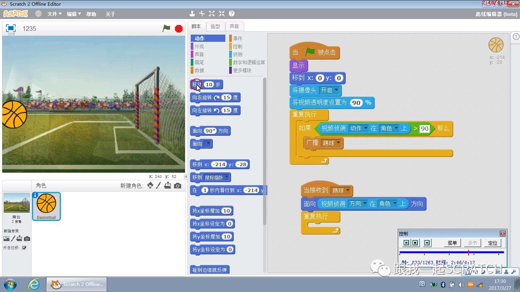Screen dimensions: 520x292
Task: Toggle the 开启视频 checkbox
Action: (x=24, y=248)
